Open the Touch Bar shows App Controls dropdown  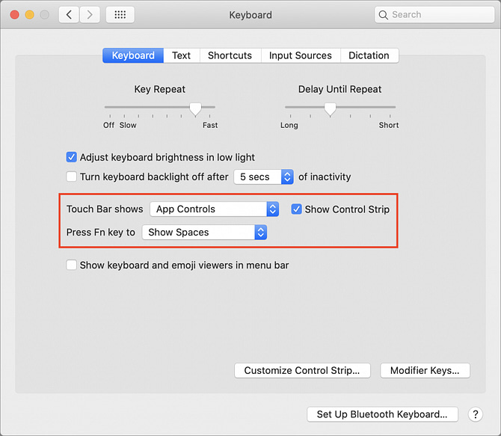pos(214,209)
